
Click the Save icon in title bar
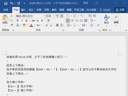click(x=6, y=3)
